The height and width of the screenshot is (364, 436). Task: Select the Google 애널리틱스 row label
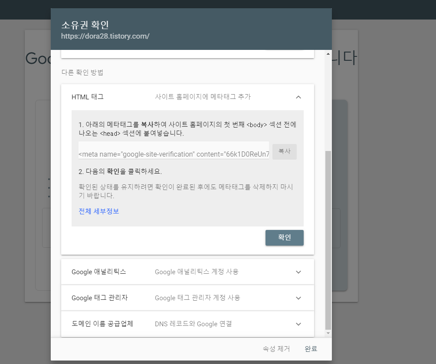[99, 272]
